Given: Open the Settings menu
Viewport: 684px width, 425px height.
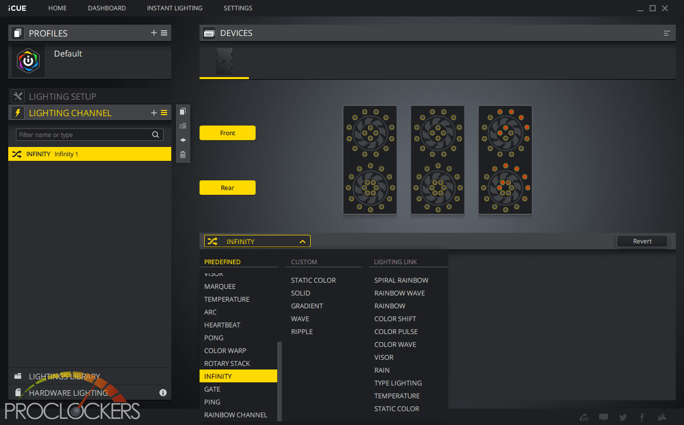Looking at the screenshot, I should [238, 8].
